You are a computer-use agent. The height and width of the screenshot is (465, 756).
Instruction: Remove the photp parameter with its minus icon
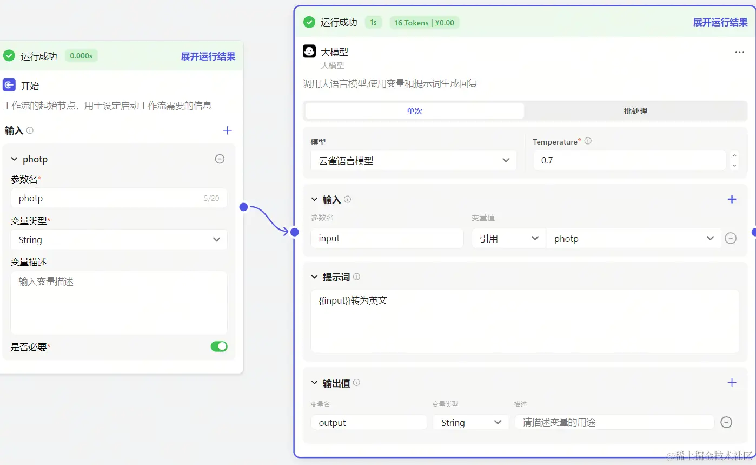(220, 159)
